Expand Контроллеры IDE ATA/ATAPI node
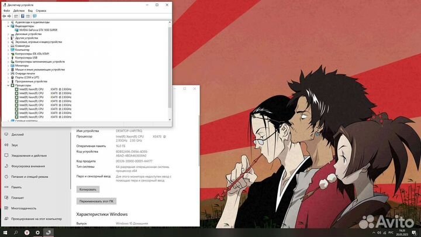 pos(8,54)
